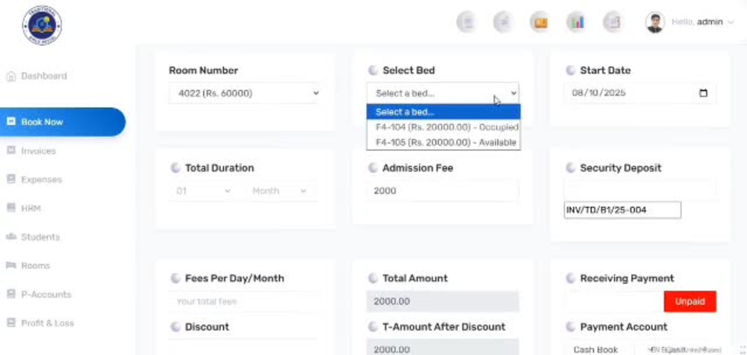Open HRM from the sidebar

(x=31, y=209)
